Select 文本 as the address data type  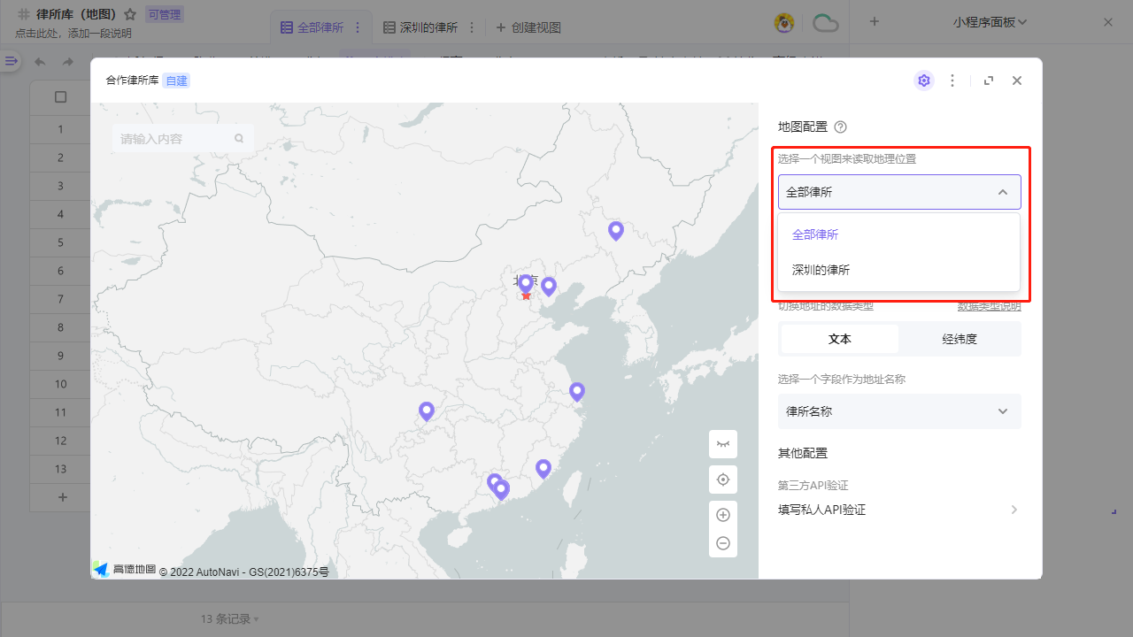click(838, 338)
